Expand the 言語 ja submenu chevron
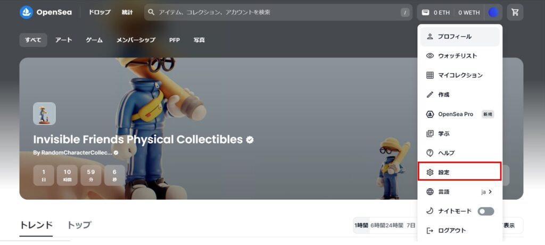 pyautogui.click(x=490, y=191)
